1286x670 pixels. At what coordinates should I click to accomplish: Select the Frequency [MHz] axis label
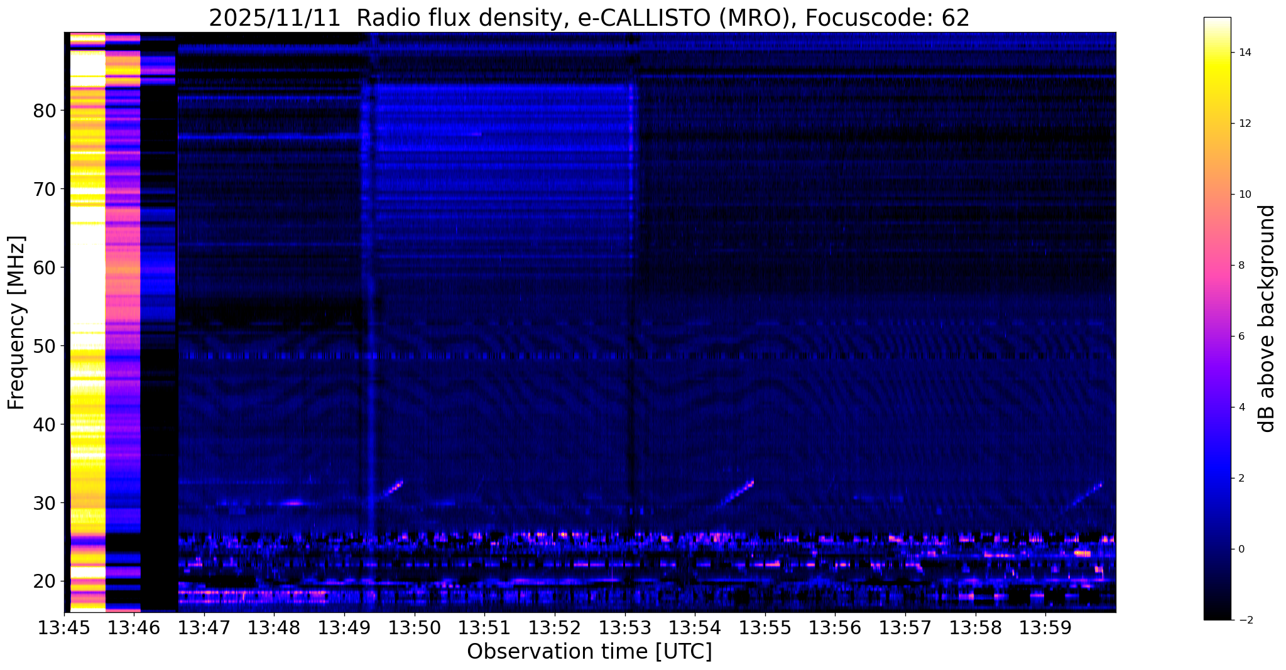17,323
